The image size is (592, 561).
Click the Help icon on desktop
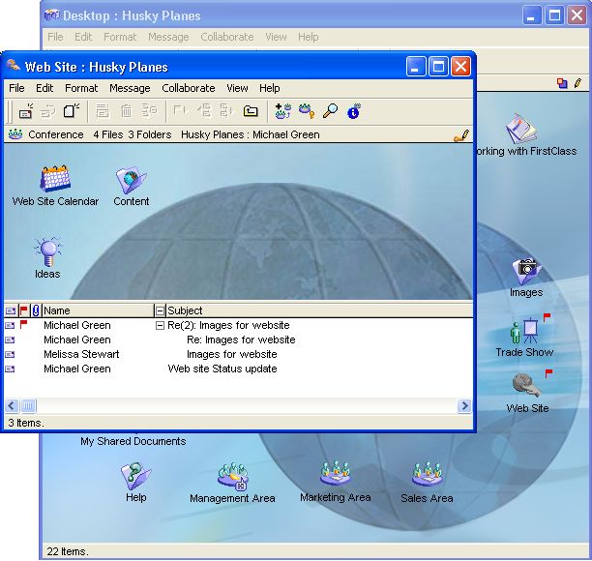point(135,476)
